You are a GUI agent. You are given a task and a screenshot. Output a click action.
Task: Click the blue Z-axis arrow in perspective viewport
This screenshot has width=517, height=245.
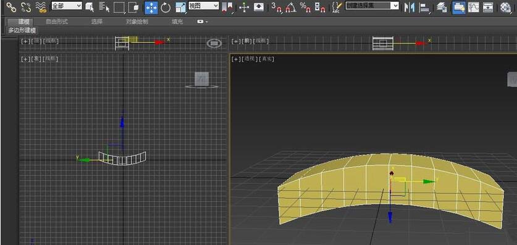pyautogui.click(x=390, y=217)
